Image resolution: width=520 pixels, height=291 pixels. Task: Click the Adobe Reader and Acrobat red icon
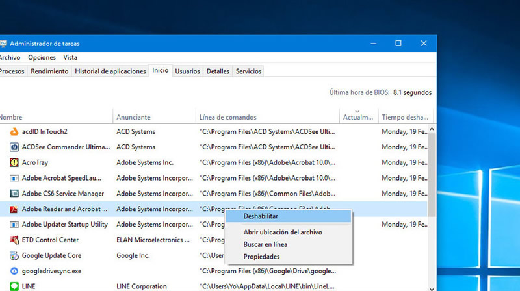click(x=14, y=209)
